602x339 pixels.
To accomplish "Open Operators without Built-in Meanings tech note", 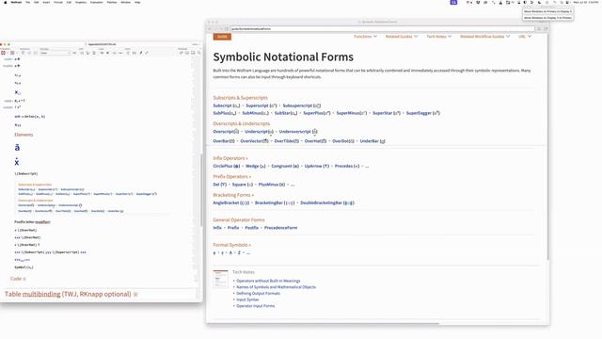I will pos(268,281).
